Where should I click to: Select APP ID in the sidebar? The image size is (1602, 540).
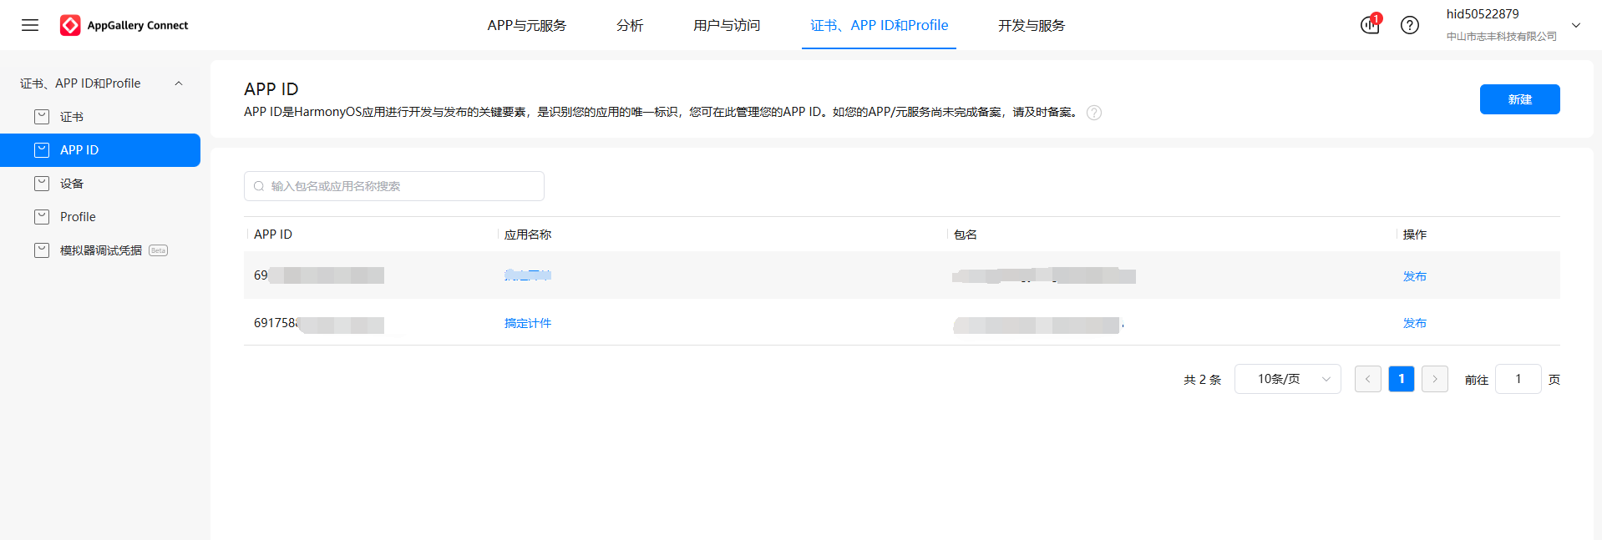click(x=100, y=150)
